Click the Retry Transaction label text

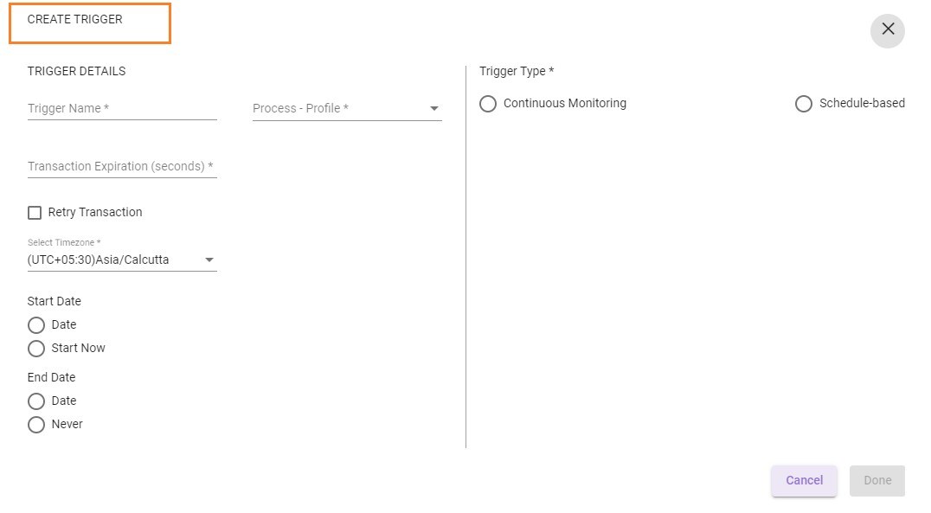[95, 213]
